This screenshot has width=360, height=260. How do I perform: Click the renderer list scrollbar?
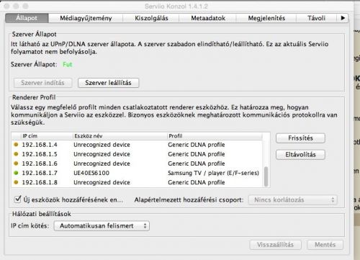tap(266, 176)
